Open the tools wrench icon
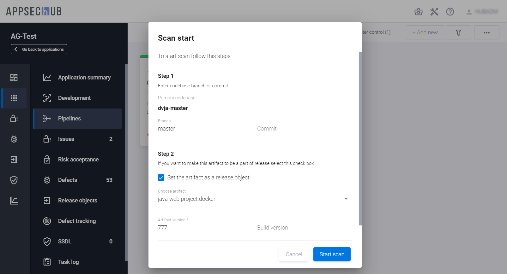 [434, 12]
